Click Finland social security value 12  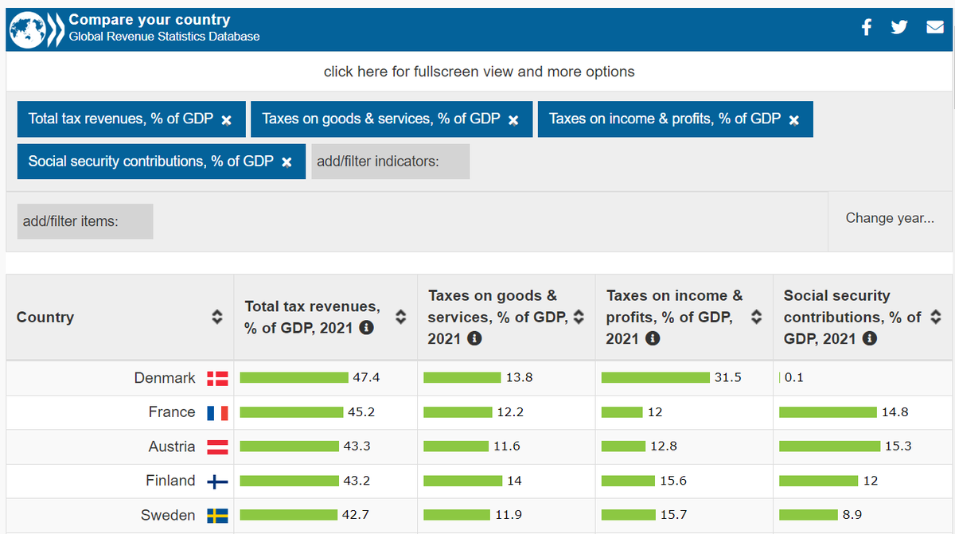[871, 481]
